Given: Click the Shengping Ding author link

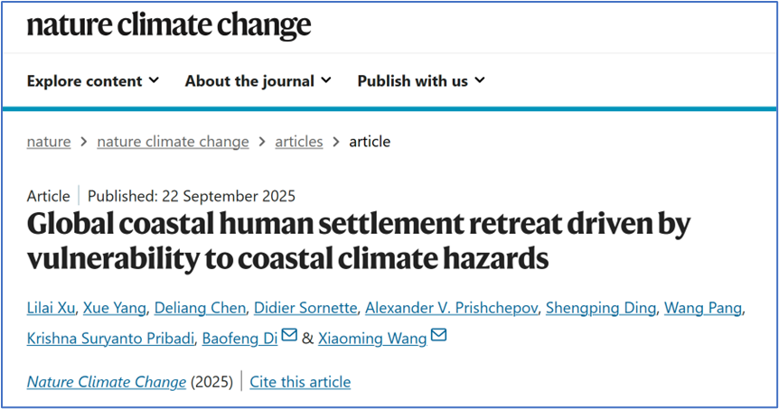Looking at the screenshot, I should click(x=602, y=309).
